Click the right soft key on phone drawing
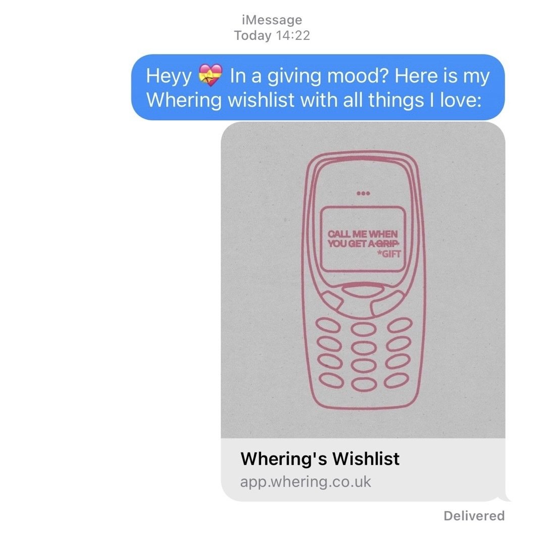 [x=387, y=303]
